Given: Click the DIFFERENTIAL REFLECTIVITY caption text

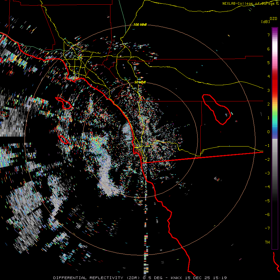Looking at the screenshot, I should tap(88, 278).
